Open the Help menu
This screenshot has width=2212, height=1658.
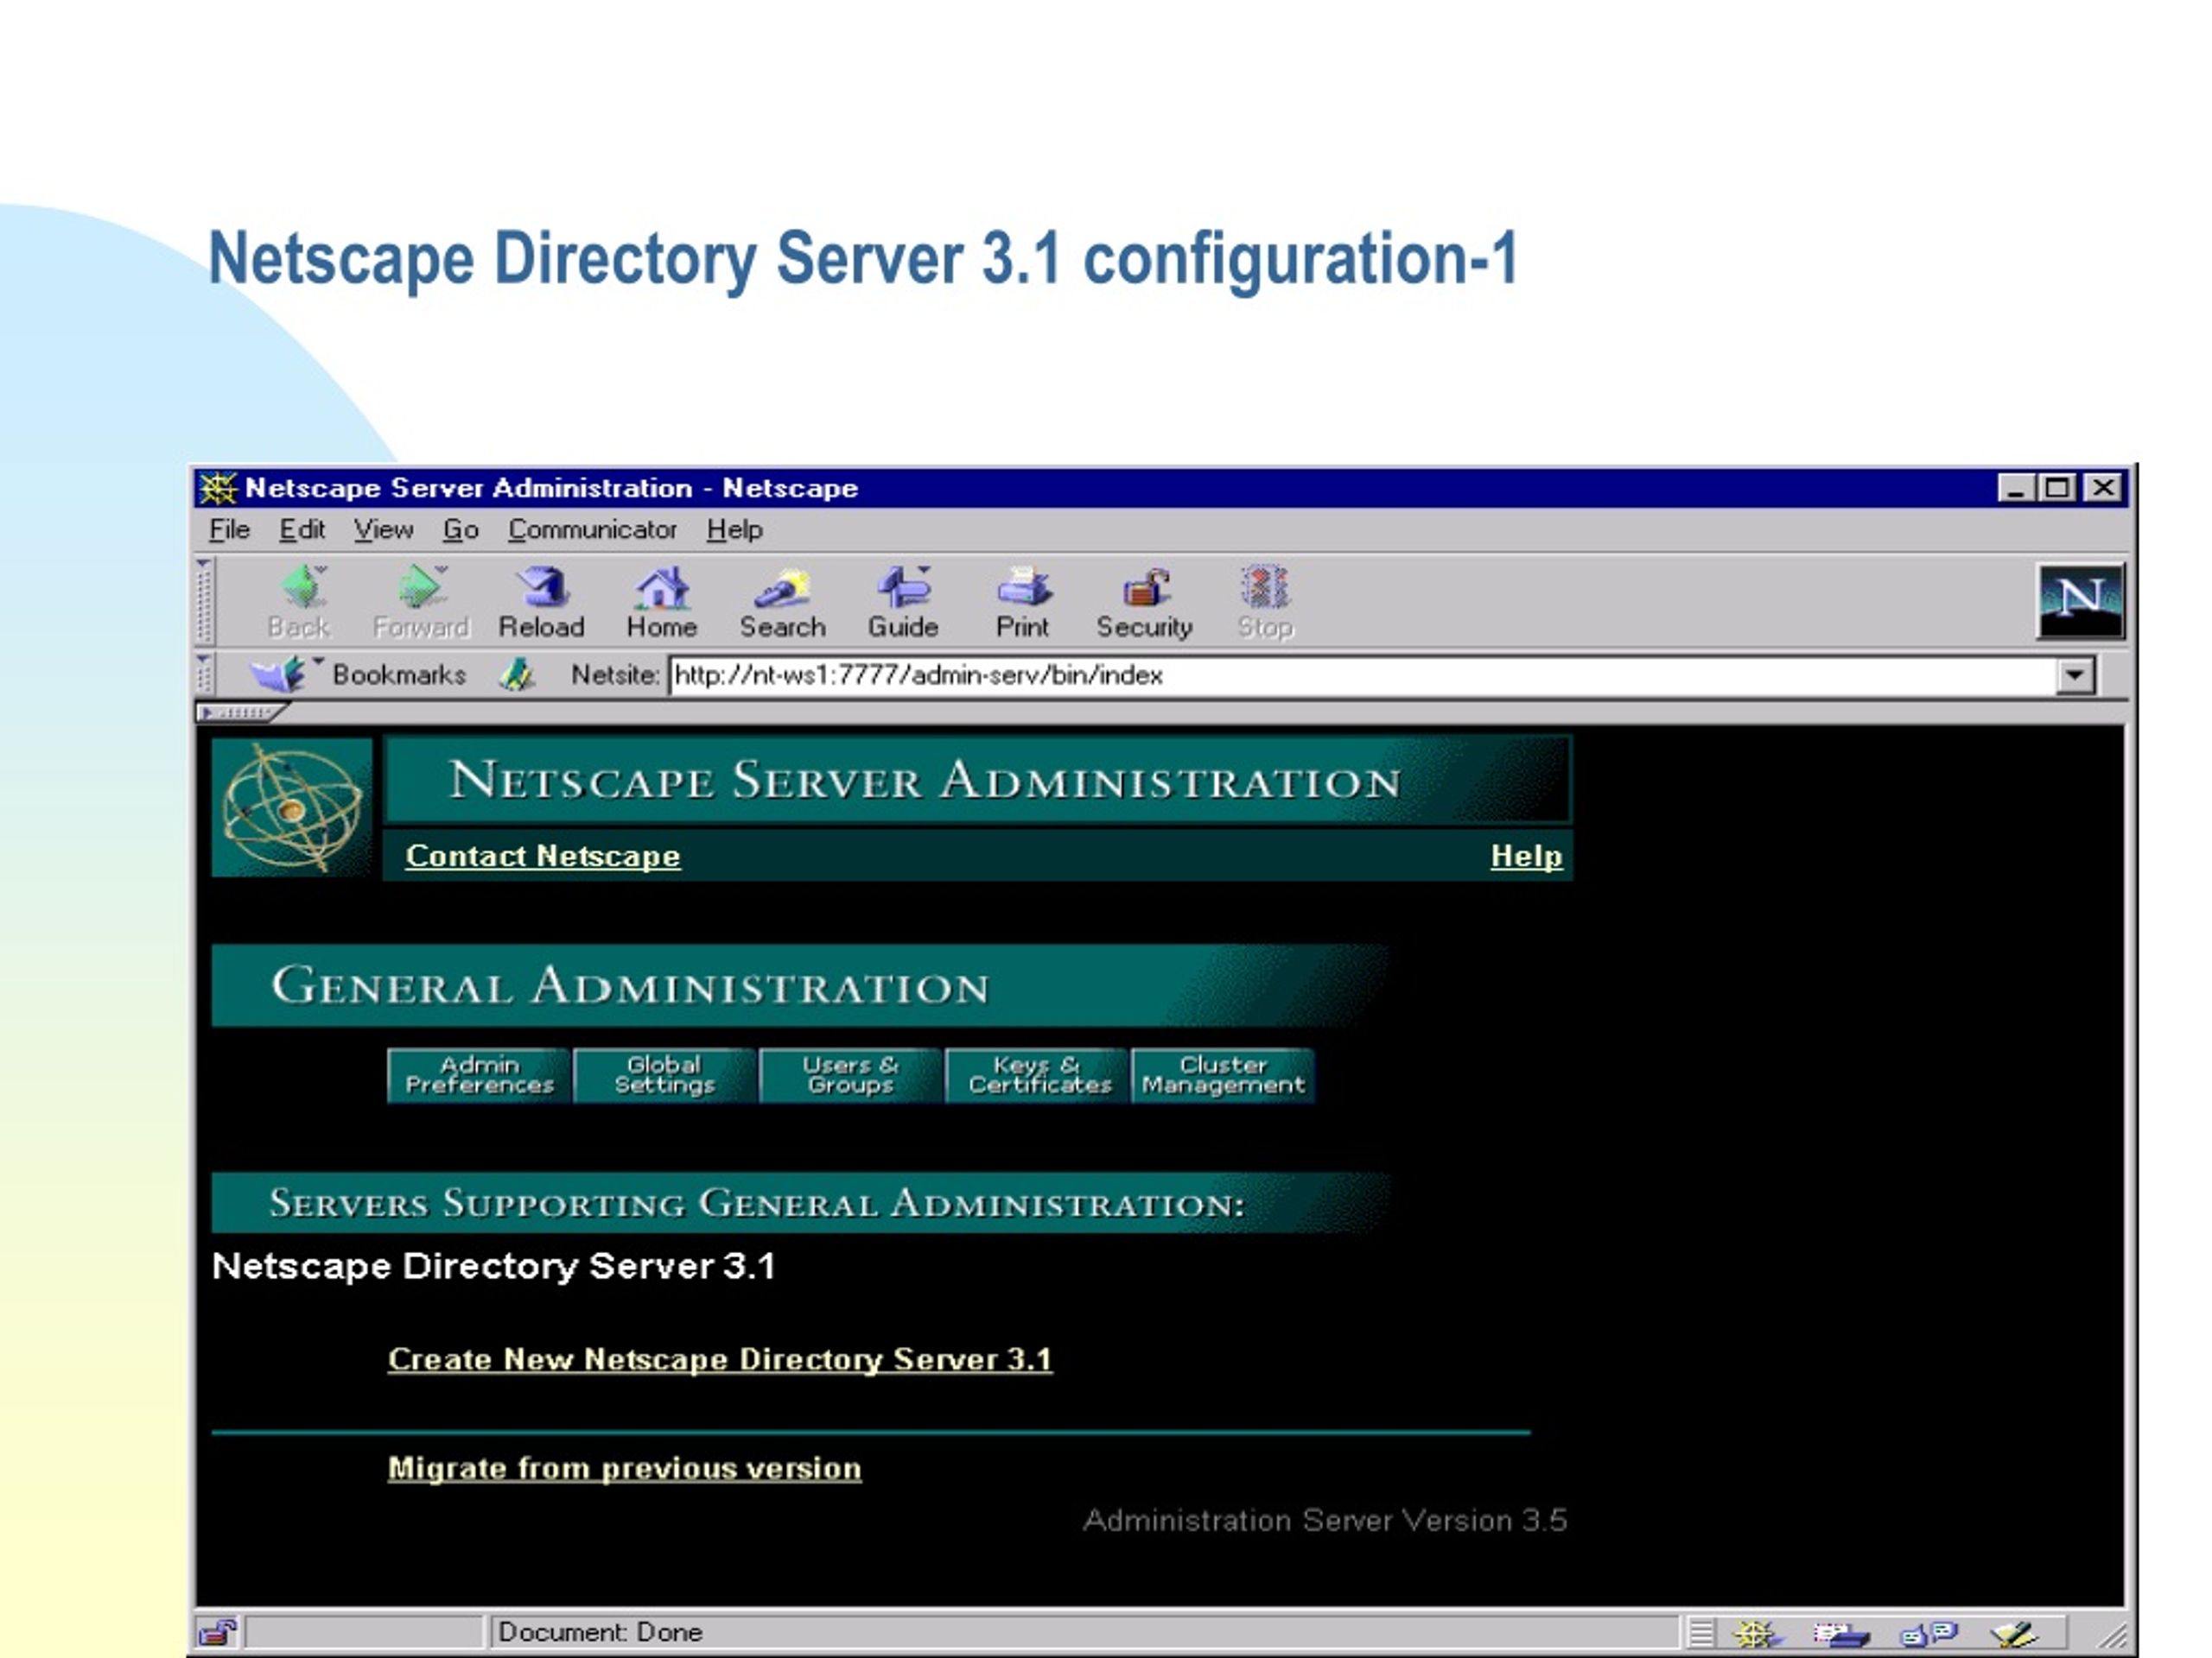coord(735,529)
